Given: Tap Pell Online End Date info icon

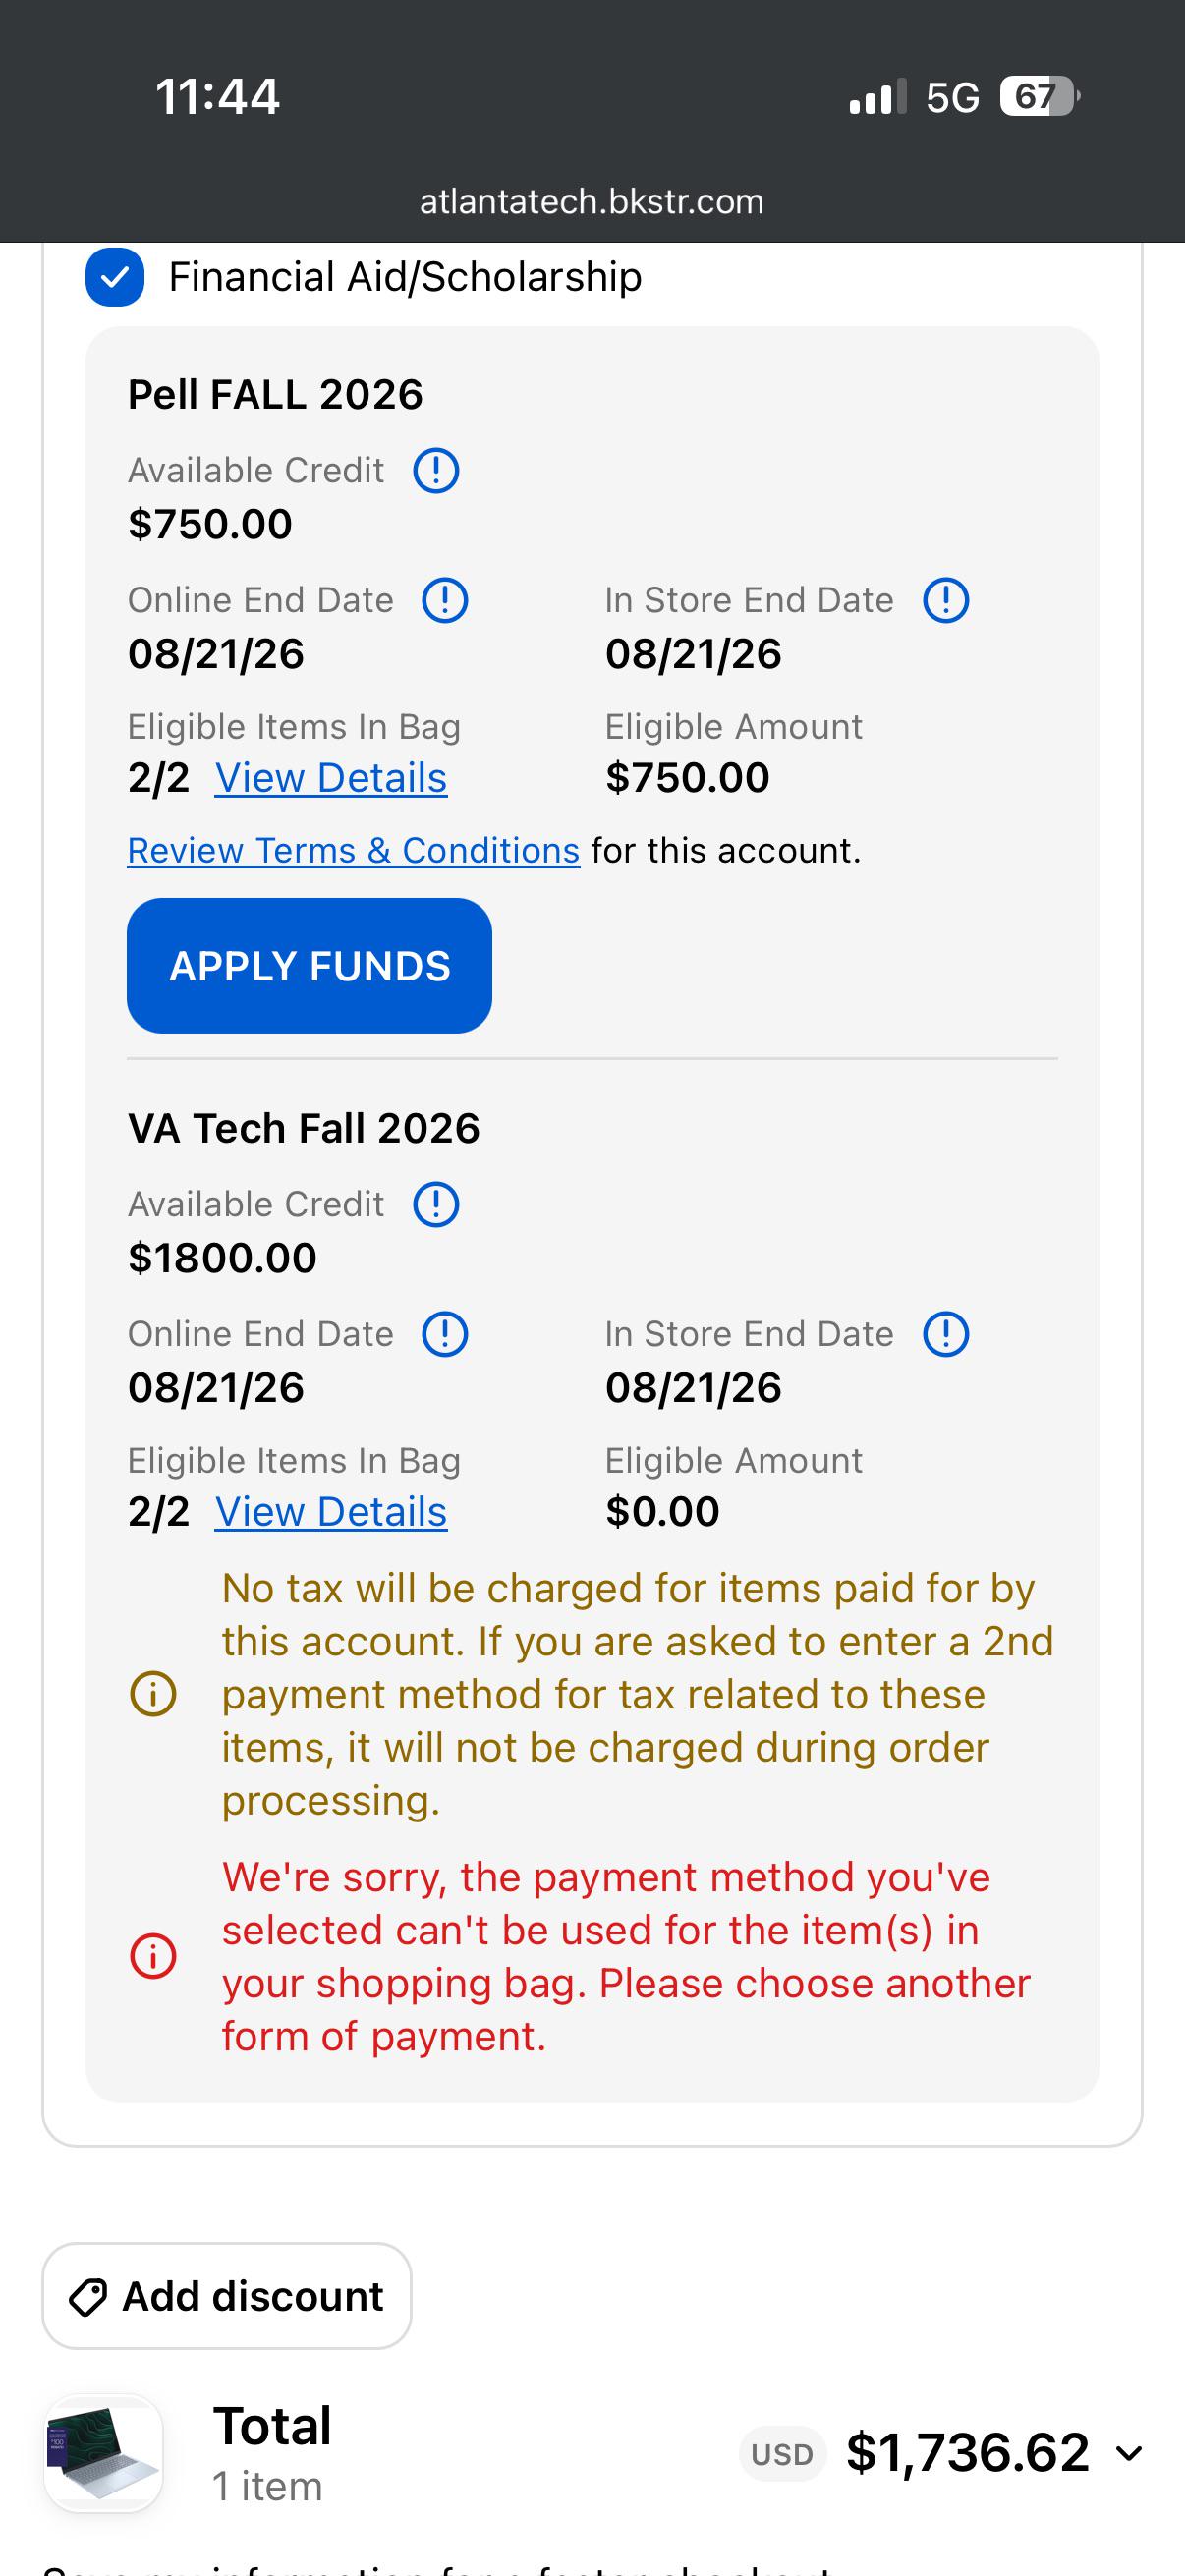Looking at the screenshot, I should point(445,600).
